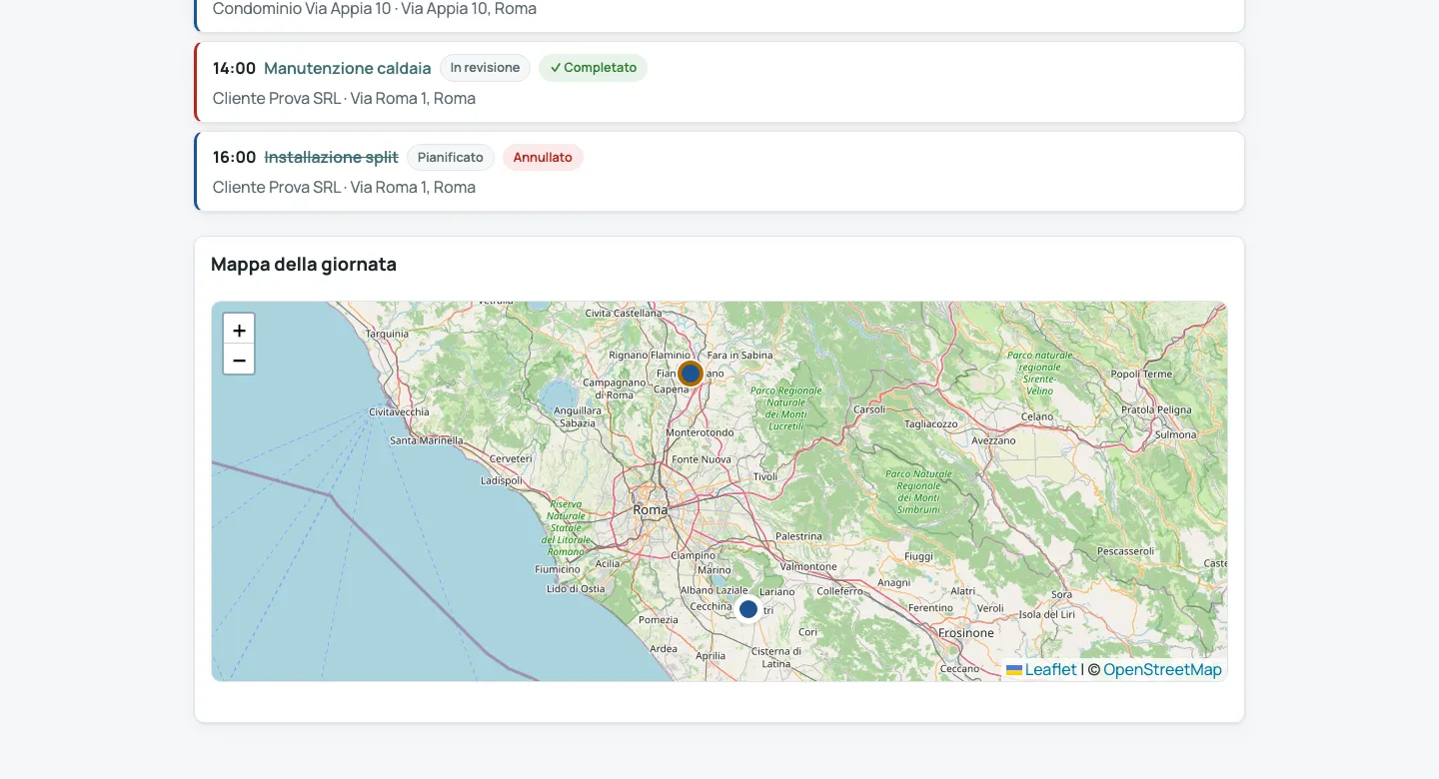This screenshot has width=1439, height=779.
Task: Click the Pianificato status badge
Action: (451, 157)
